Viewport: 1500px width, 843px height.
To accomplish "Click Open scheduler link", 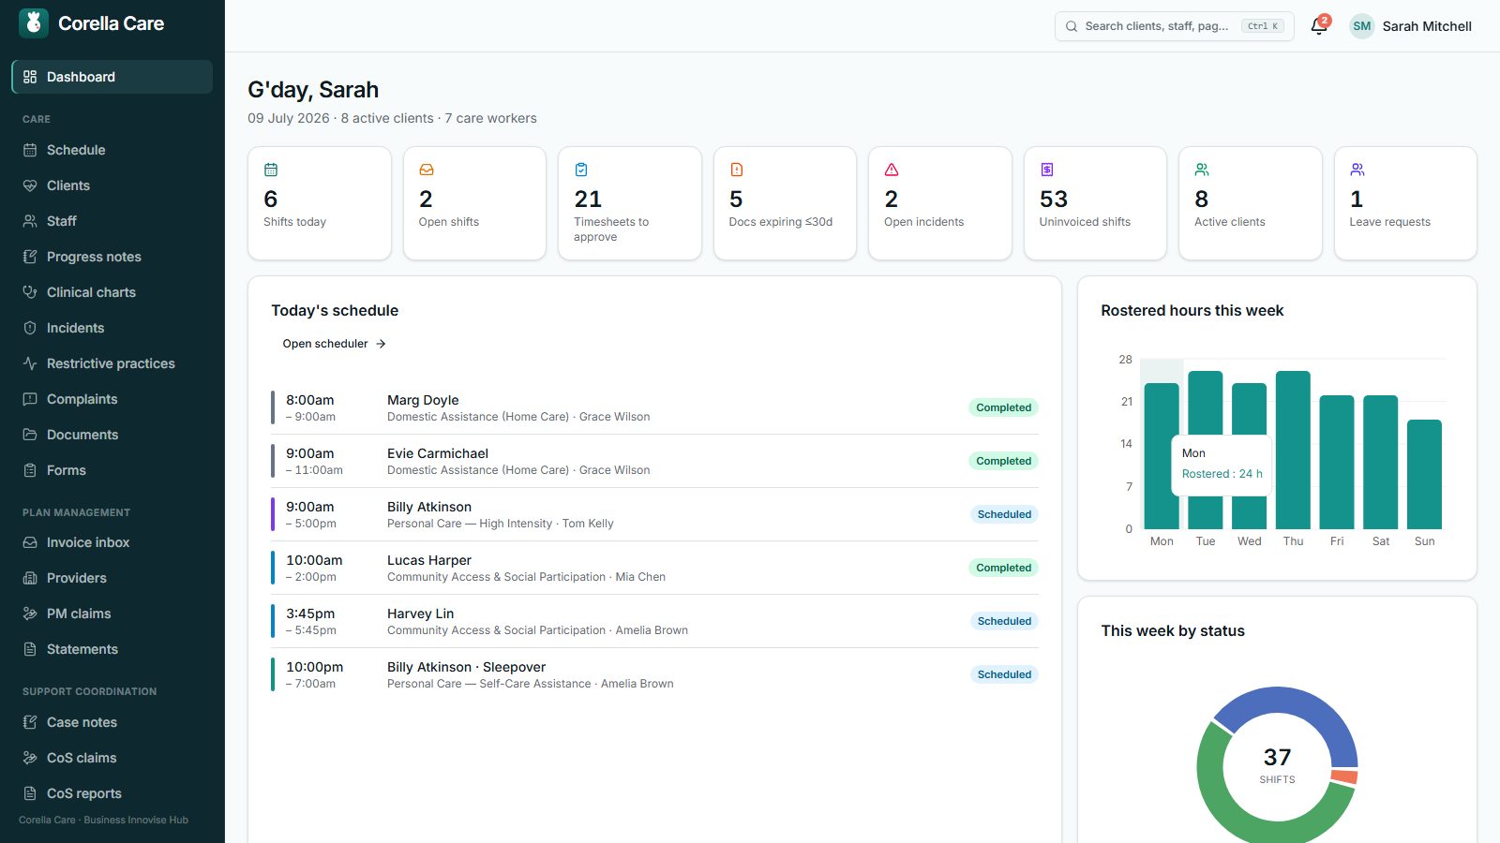I will 334,344.
